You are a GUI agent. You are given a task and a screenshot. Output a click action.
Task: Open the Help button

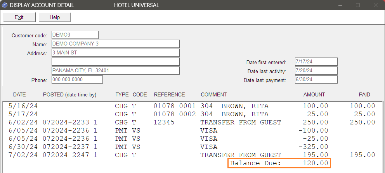[x=55, y=17]
